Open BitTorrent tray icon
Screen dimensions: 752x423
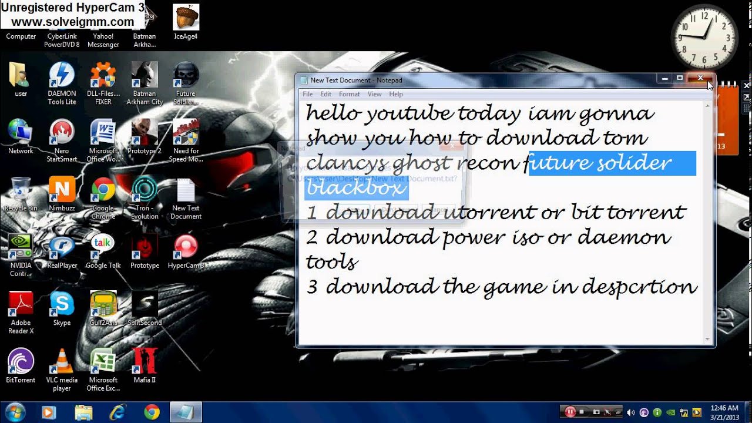pos(644,412)
